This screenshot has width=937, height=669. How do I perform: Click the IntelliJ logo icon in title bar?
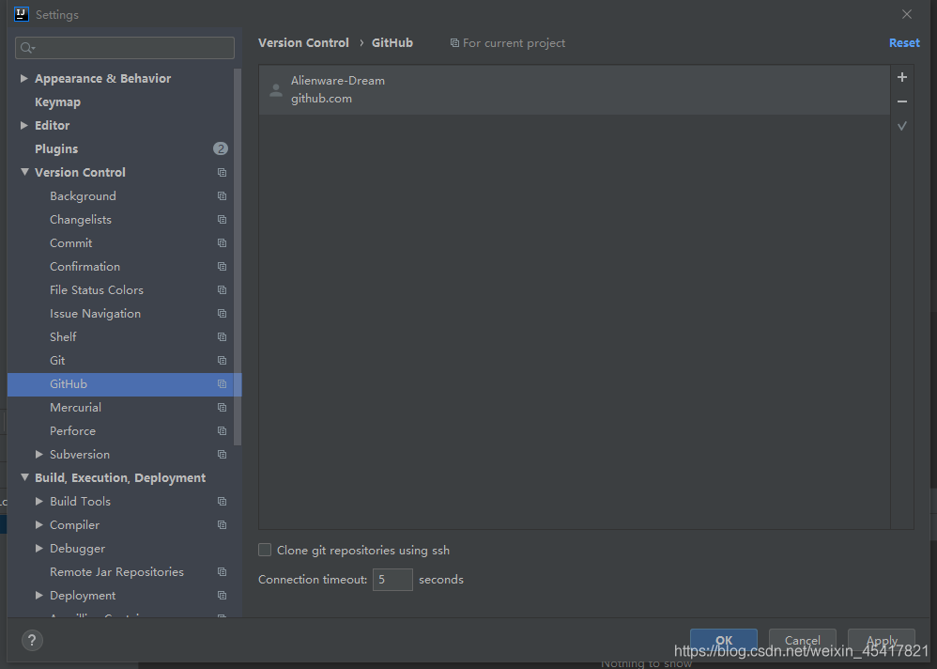coord(22,14)
